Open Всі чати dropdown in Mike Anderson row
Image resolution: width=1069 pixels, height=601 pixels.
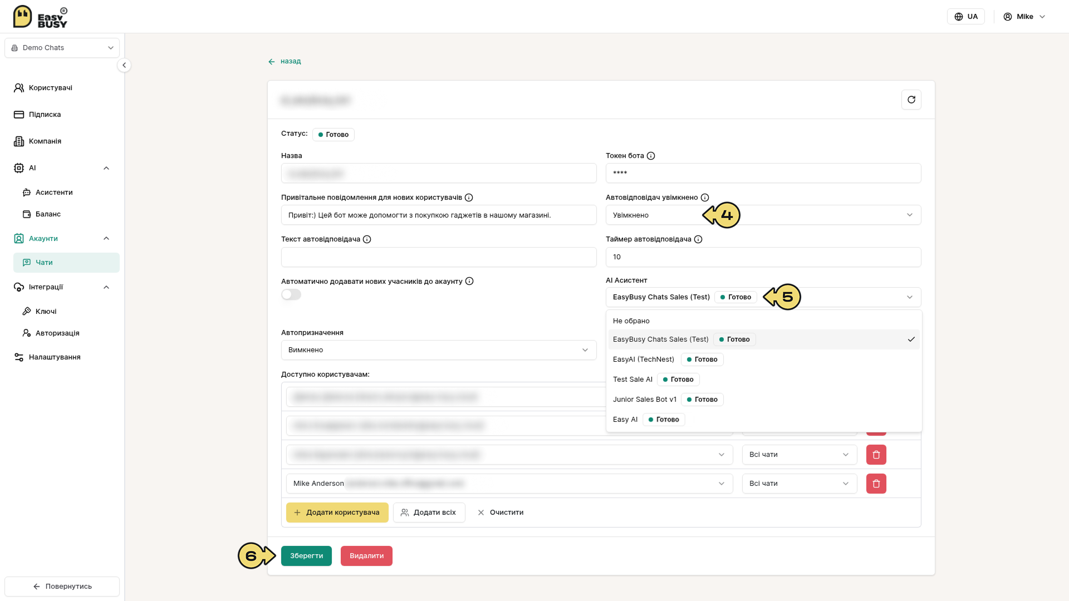[799, 484]
